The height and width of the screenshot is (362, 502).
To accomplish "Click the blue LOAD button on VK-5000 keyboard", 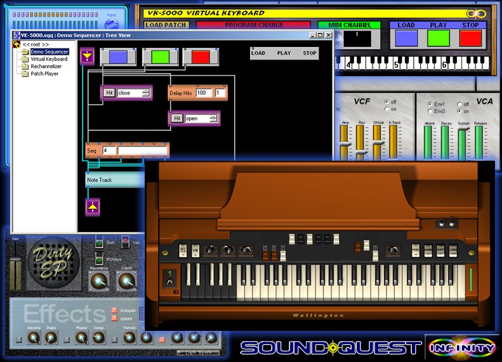I will point(407,39).
